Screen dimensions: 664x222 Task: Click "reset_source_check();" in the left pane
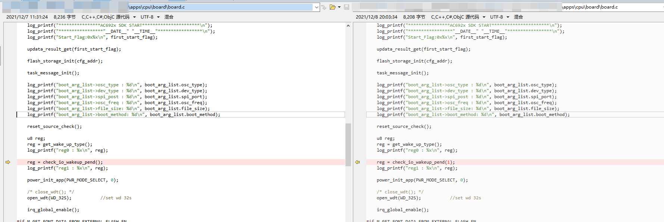click(54, 126)
